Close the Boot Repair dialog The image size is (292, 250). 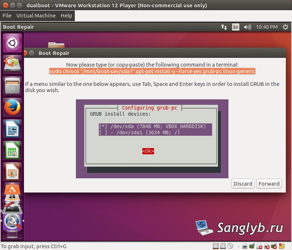25,53
